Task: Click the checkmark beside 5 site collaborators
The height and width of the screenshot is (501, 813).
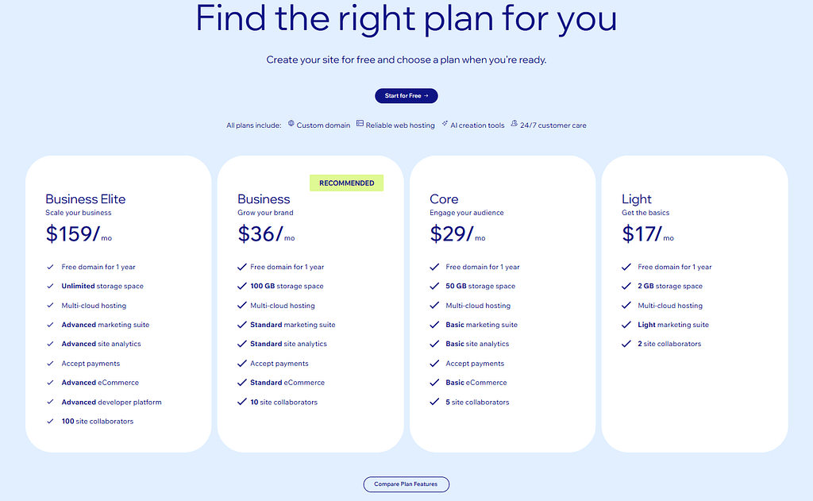Action: point(434,402)
